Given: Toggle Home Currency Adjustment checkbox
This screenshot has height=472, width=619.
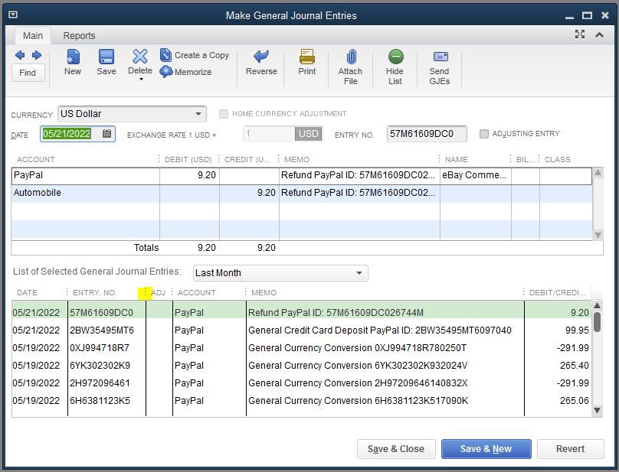Looking at the screenshot, I should click(x=224, y=114).
